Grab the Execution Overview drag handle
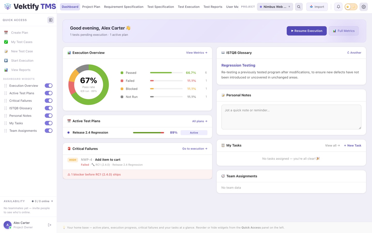Image resolution: width=372 pixels, height=233 pixels. [6, 86]
